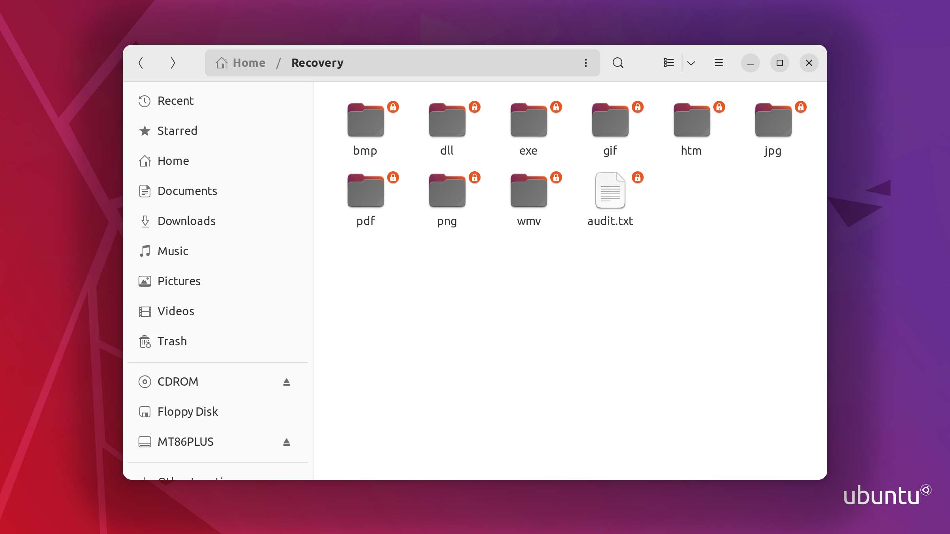Select the pdf folder

click(x=365, y=199)
